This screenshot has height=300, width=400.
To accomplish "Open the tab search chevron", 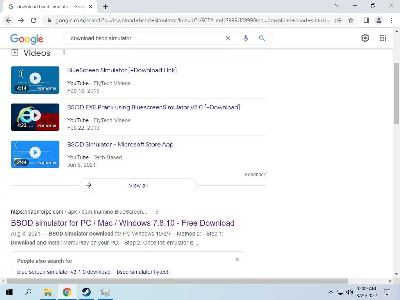I will [337, 5].
